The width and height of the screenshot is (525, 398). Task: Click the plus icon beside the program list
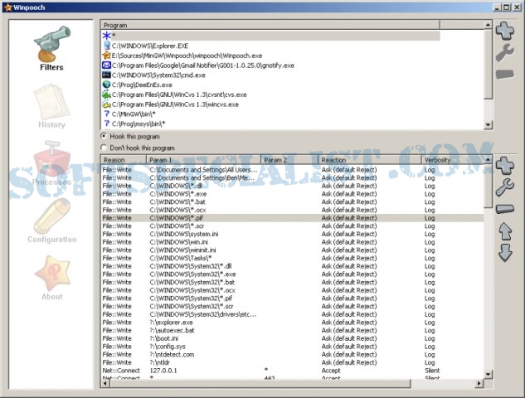pyautogui.click(x=505, y=31)
